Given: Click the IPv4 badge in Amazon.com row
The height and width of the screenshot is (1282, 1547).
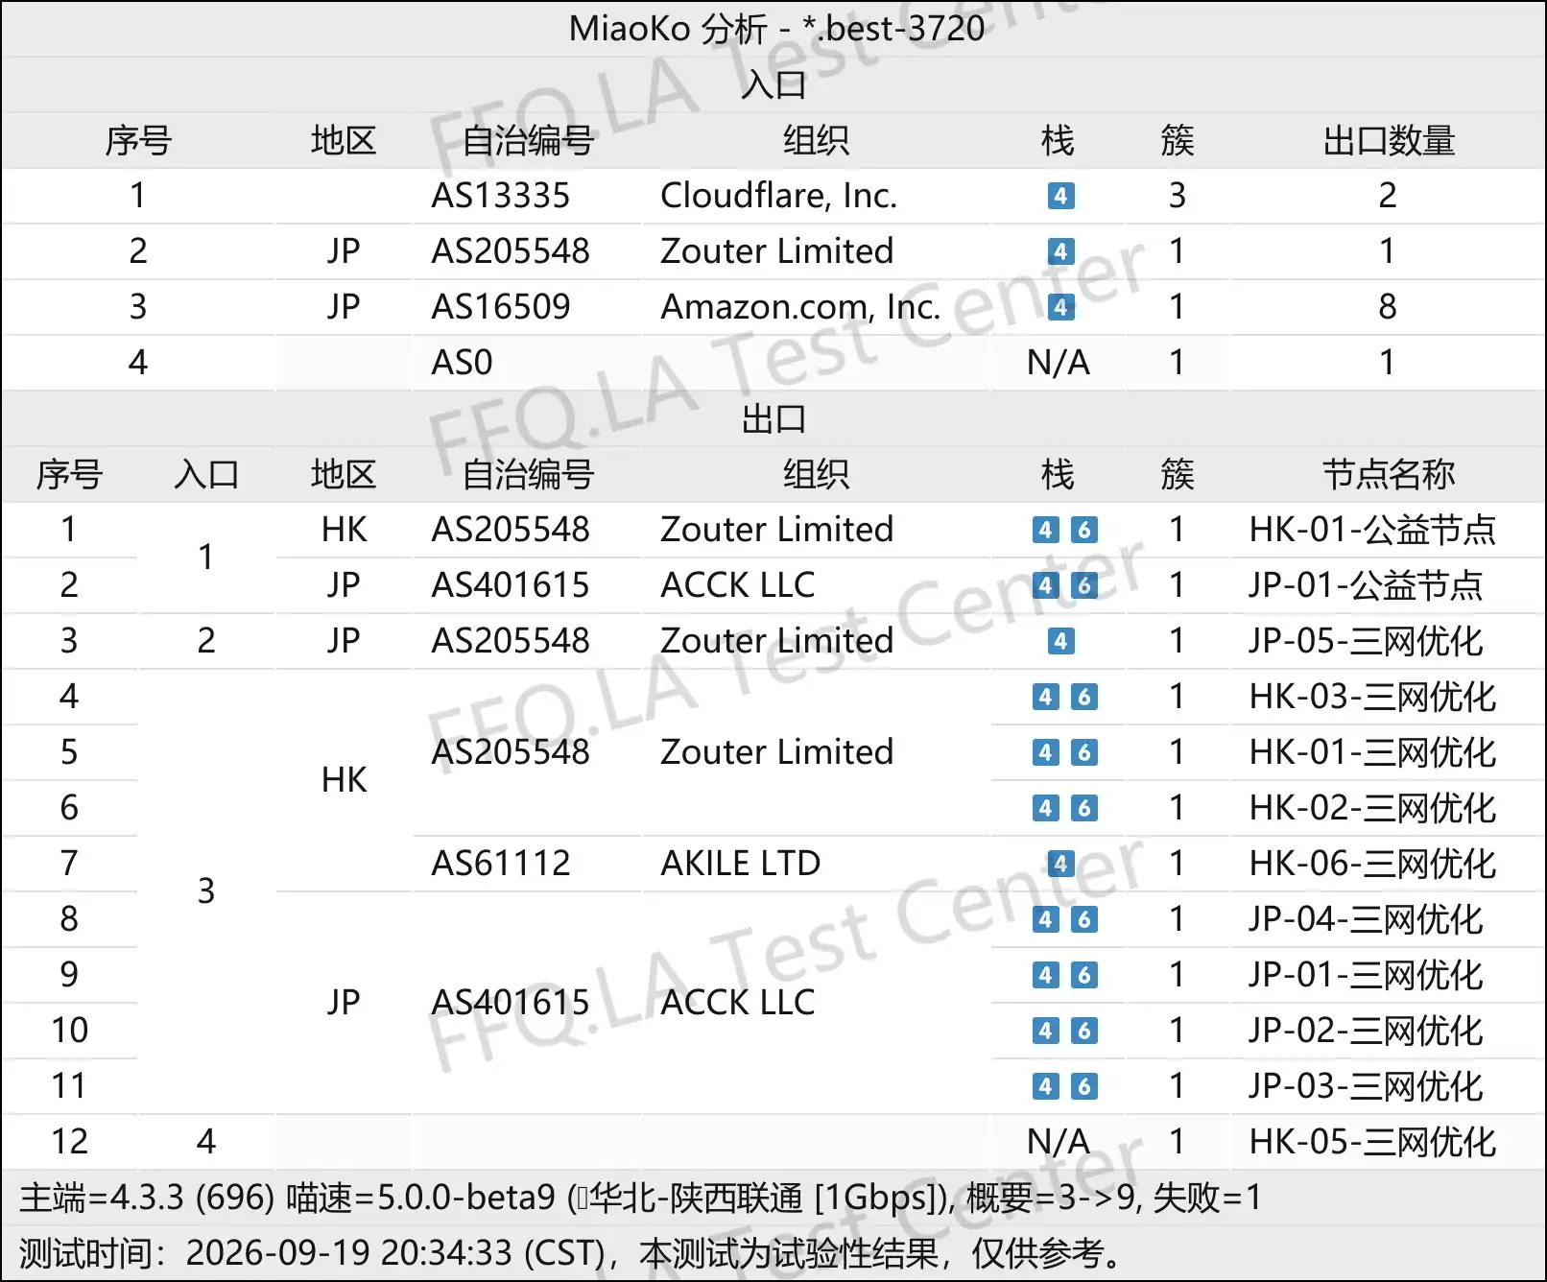Looking at the screenshot, I should coord(1060,307).
